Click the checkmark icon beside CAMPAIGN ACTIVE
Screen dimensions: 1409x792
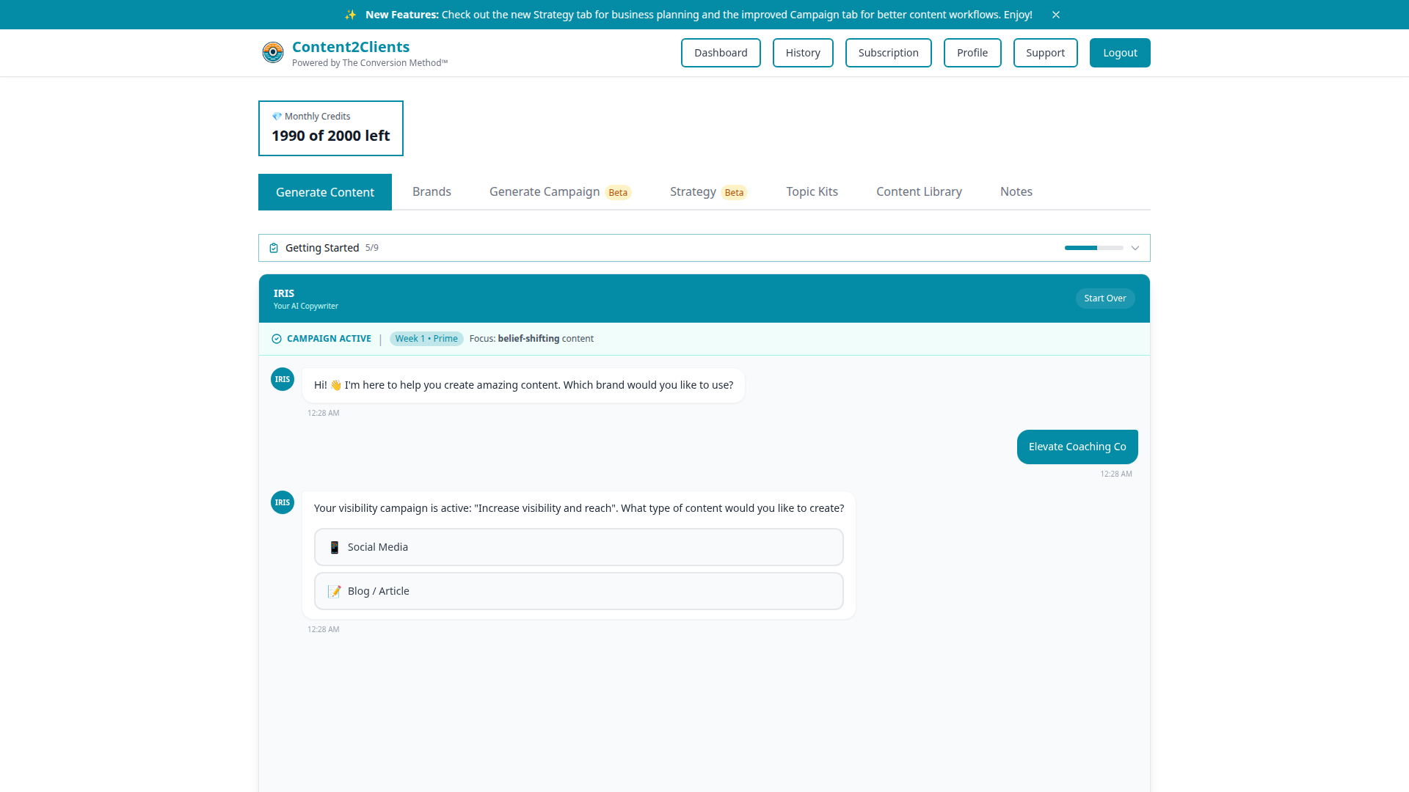(x=276, y=339)
